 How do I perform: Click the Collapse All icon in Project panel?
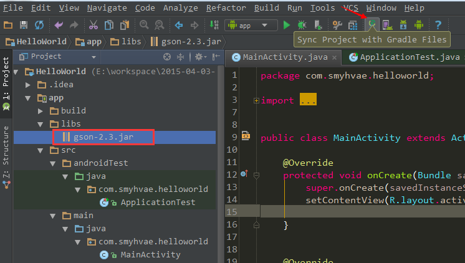(180, 57)
